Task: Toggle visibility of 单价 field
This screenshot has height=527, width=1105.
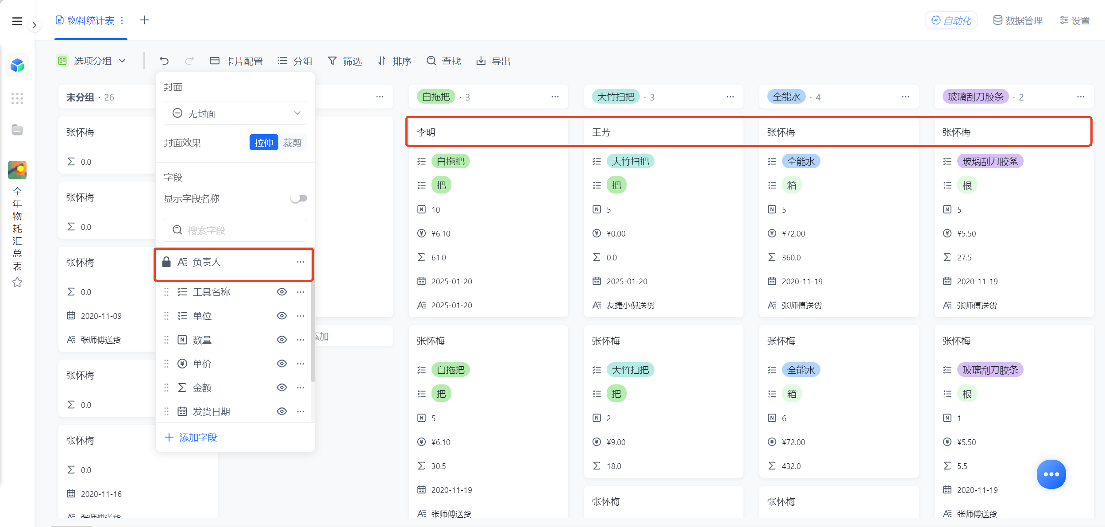Action: point(282,364)
